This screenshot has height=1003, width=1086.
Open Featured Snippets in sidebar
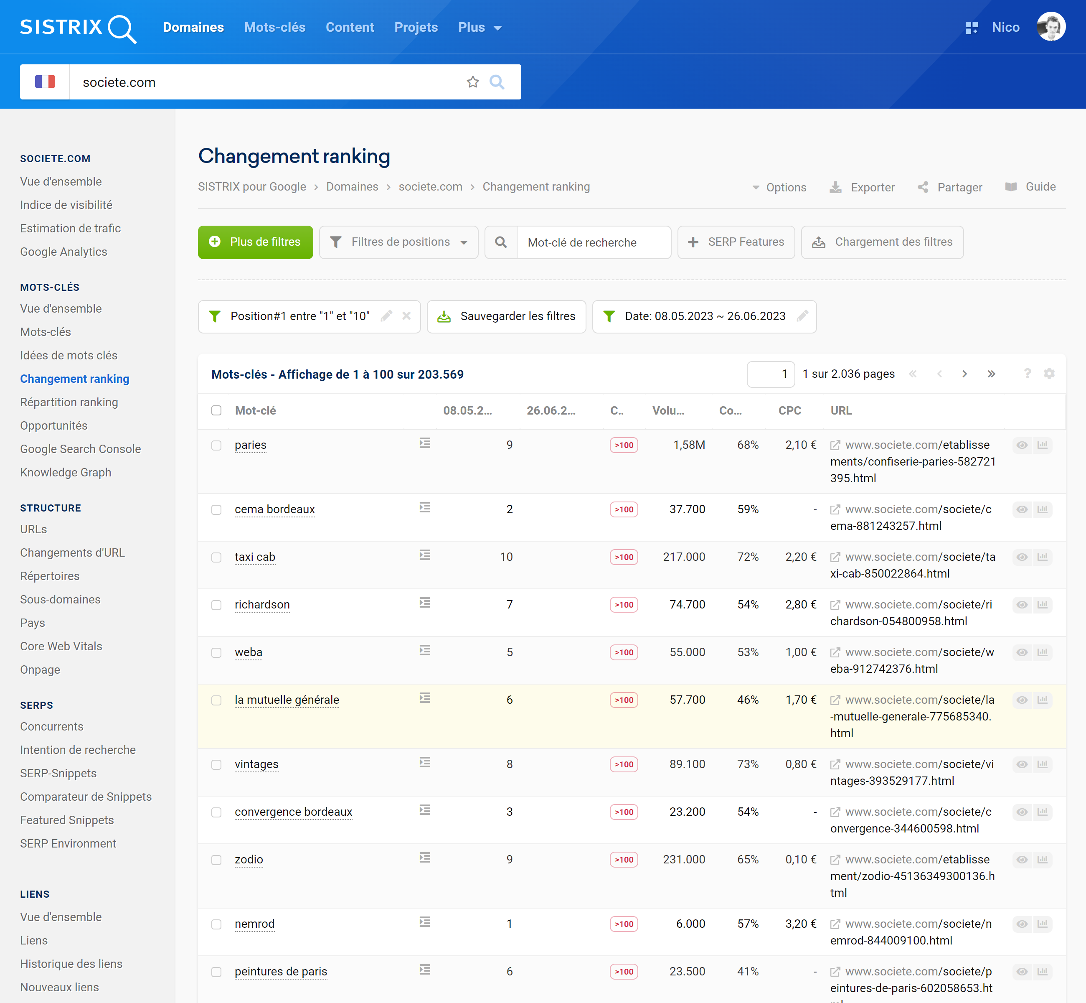click(x=67, y=820)
